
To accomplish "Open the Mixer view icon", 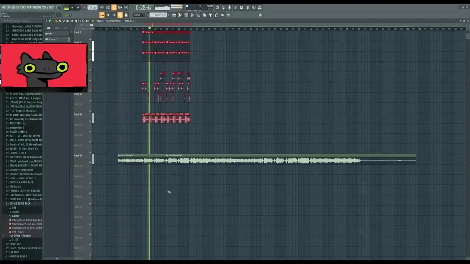I will pyautogui.click(x=192, y=15).
